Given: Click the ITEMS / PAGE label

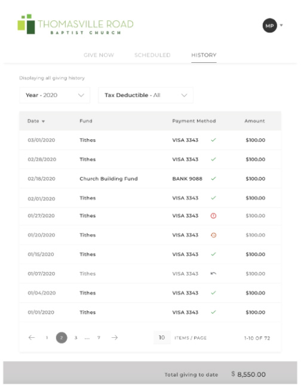Looking at the screenshot, I should (x=191, y=338).
